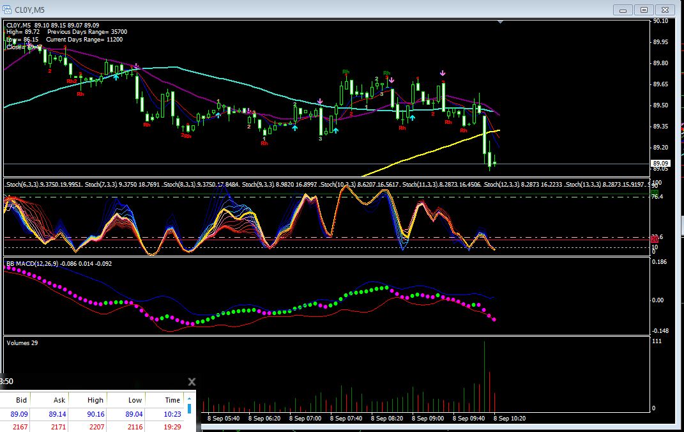
Task: Minimize the CL0Y,M5 chart window
Action: tap(623, 10)
